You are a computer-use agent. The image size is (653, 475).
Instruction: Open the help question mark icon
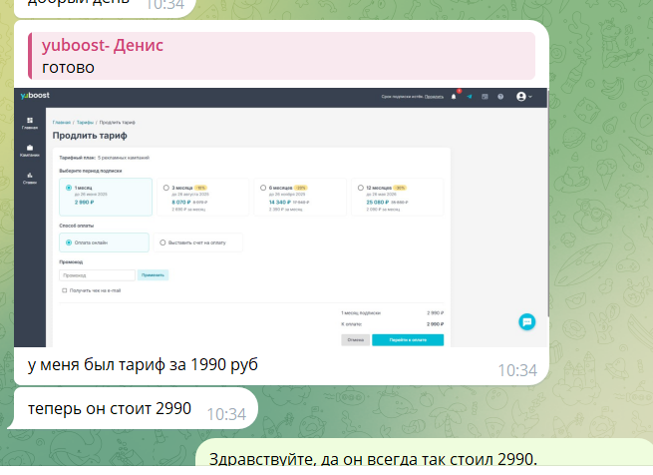click(x=499, y=97)
